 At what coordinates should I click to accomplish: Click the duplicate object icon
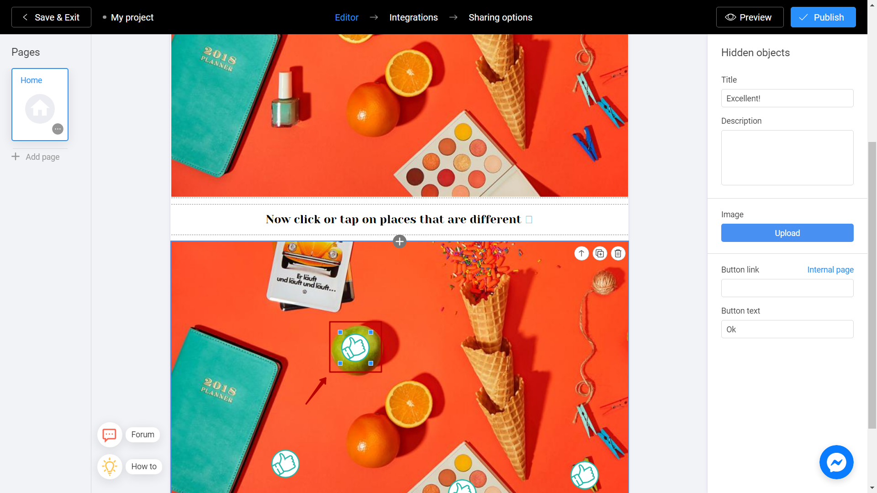point(600,253)
